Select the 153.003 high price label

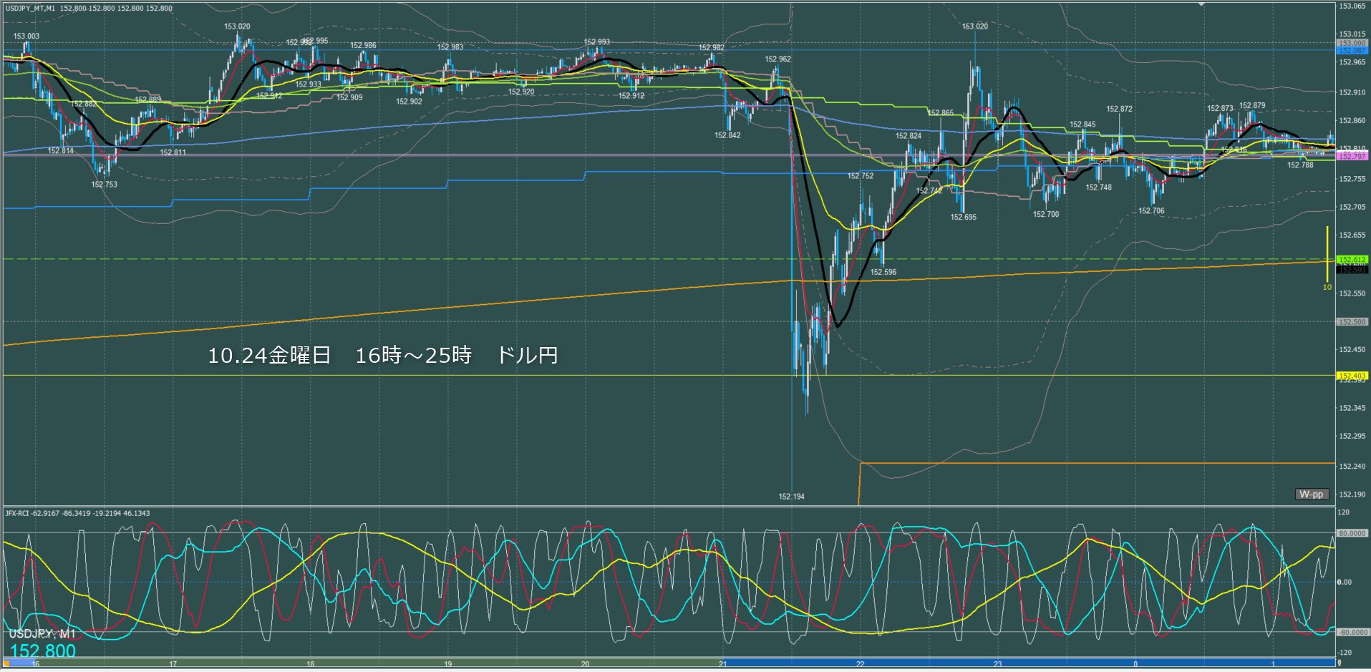pos(26,36)
